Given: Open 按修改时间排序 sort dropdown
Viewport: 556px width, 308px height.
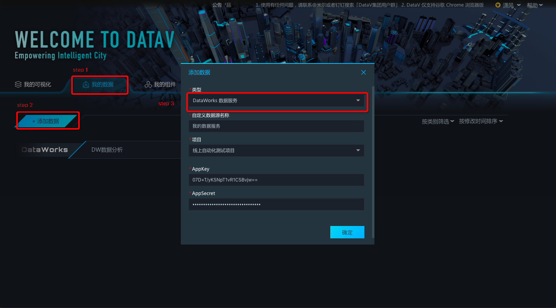Looking at the screenshot, I should [x=481, y=121].
